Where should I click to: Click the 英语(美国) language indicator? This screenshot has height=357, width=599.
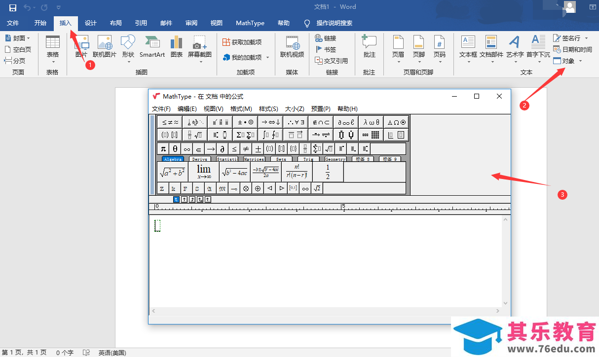(112, 353)
